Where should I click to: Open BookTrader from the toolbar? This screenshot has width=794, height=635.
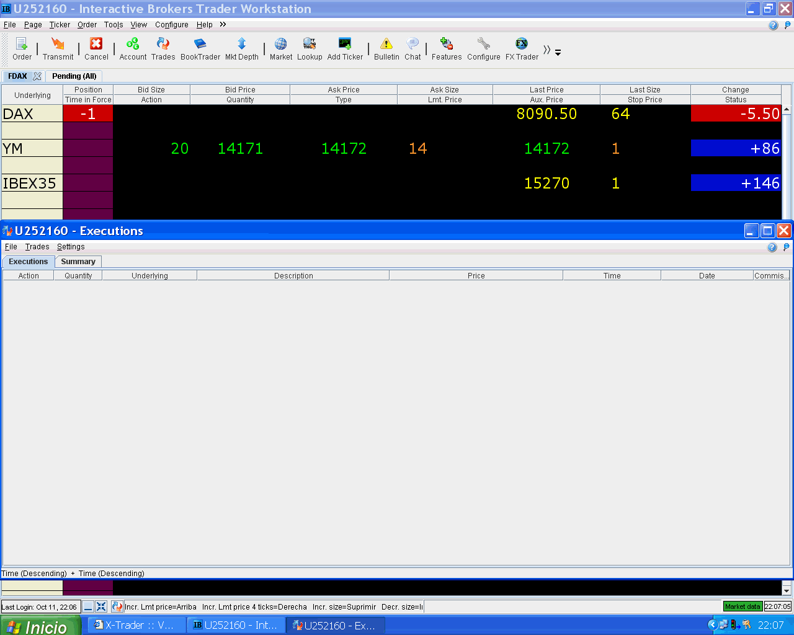(200, 48)
